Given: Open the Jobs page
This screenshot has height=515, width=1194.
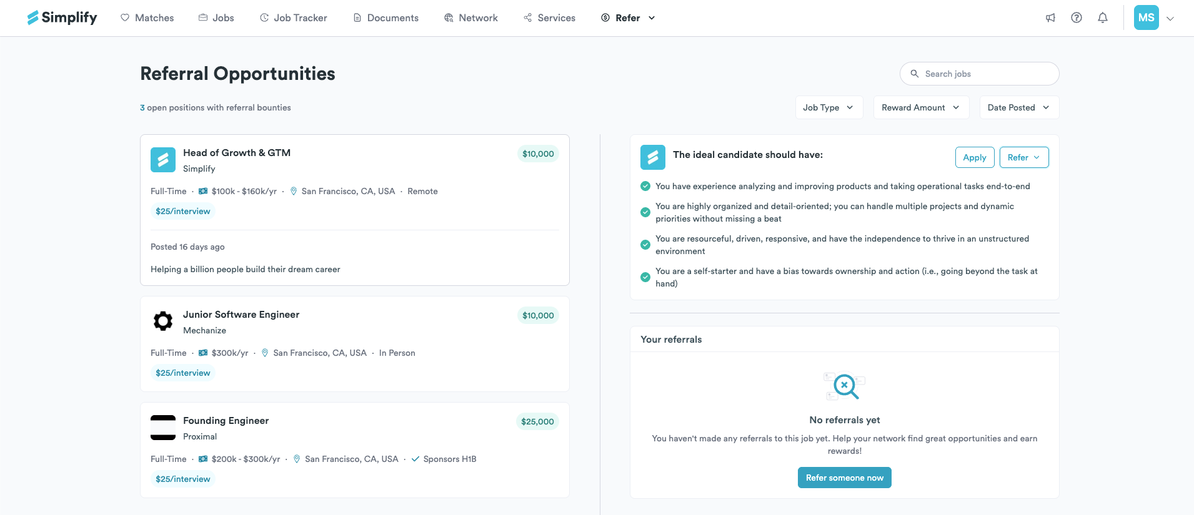Looking at the screenshot, I should 216,17.
